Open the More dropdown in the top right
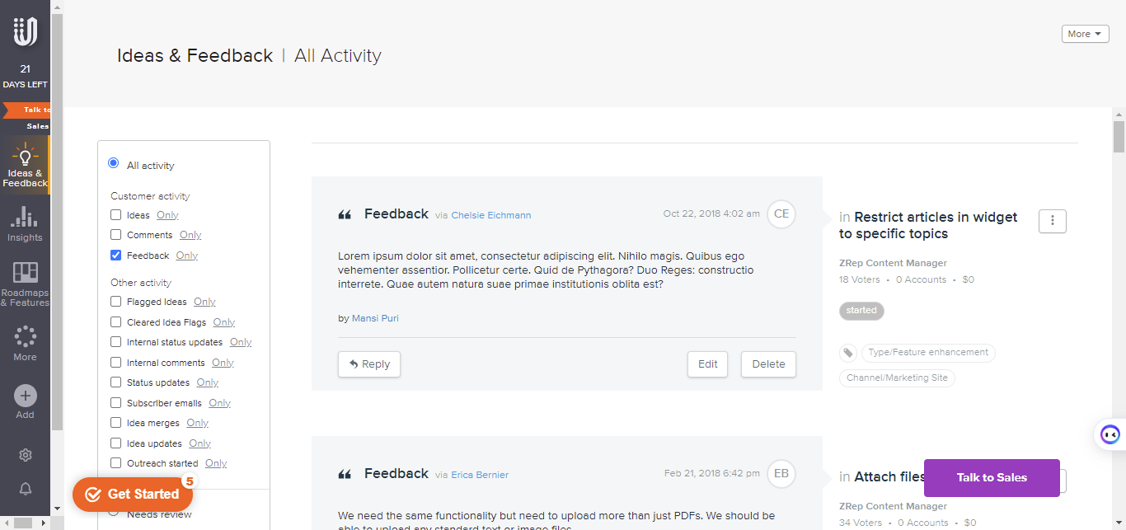 [x=1085, y=34]
